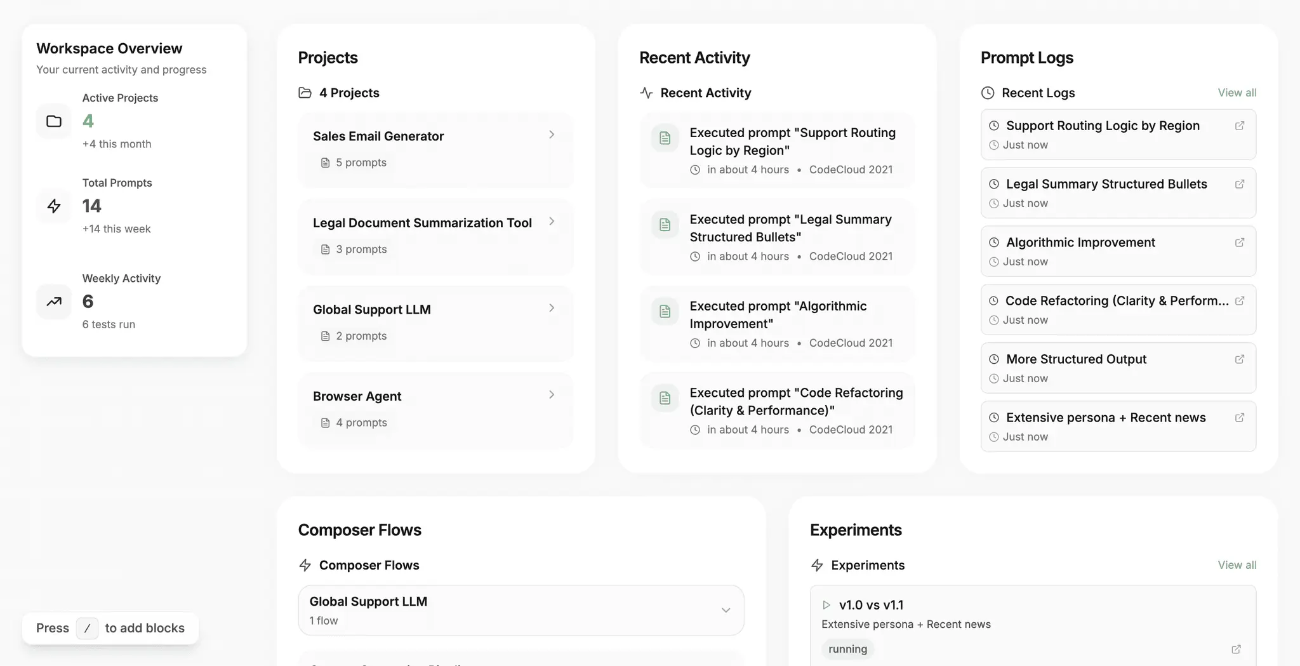
Task: Open external link for More Structured Output log
Action: tap(1239, 359)
